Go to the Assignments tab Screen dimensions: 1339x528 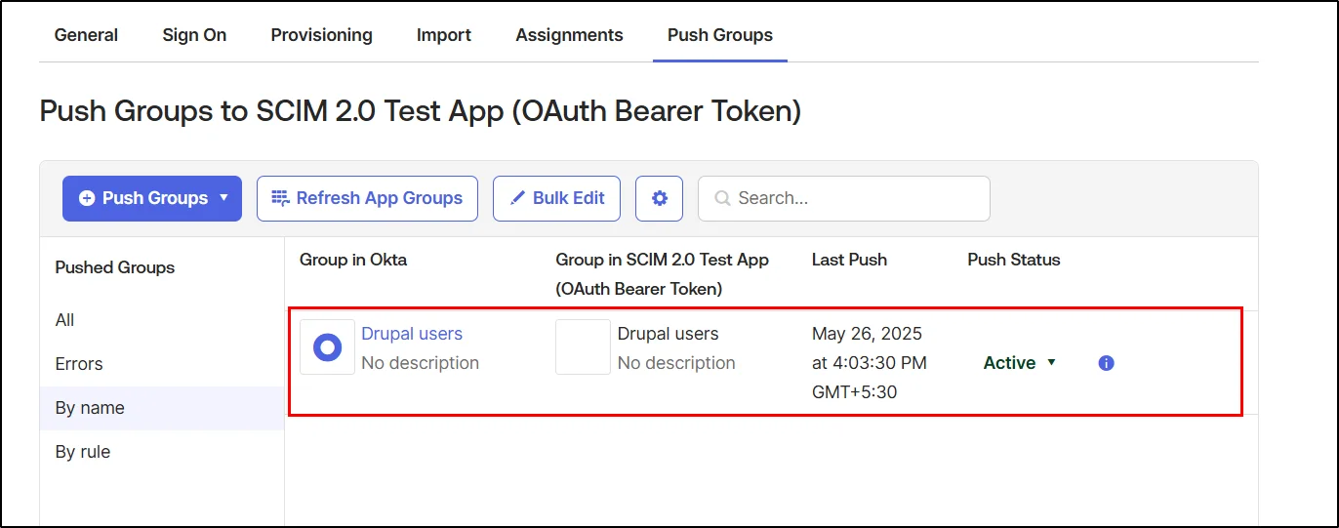tap(569, 35)
